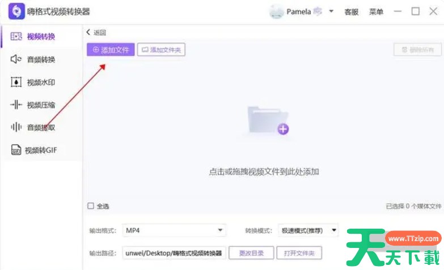
Task: Click 更改目录 to change output path
Action: (x=251, y=252)
